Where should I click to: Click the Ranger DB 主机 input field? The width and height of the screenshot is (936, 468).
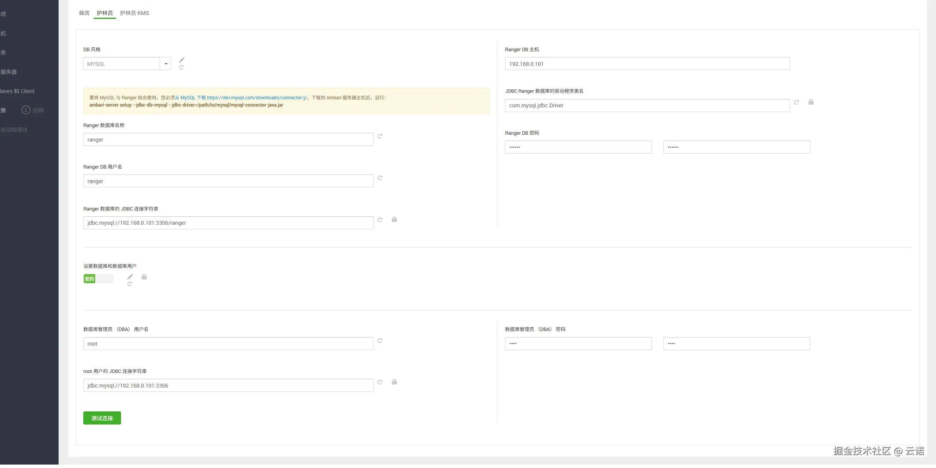(647, 64)
